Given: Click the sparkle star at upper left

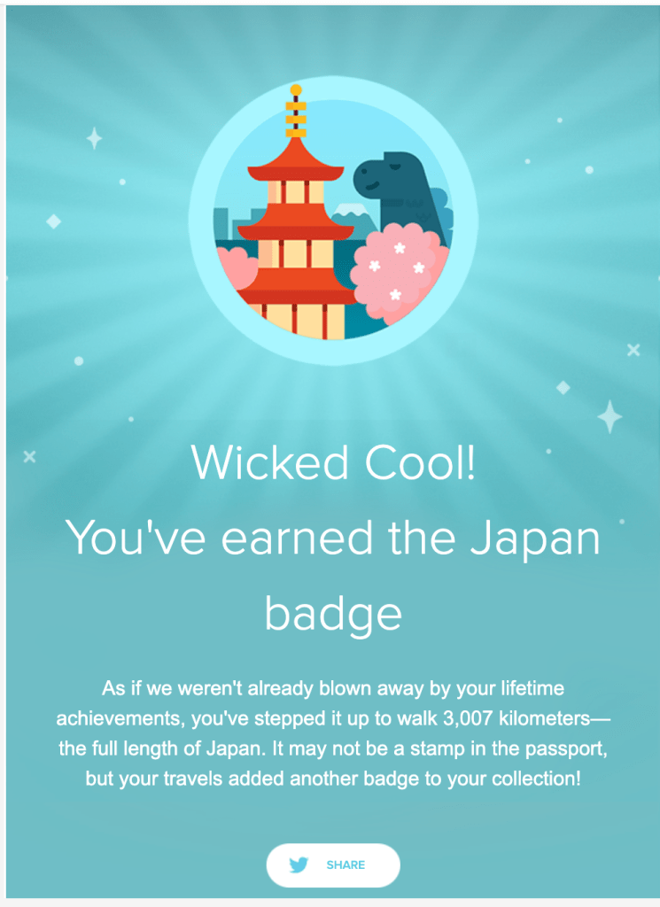Looking at the screenshot, I should (x=94, y=138).
